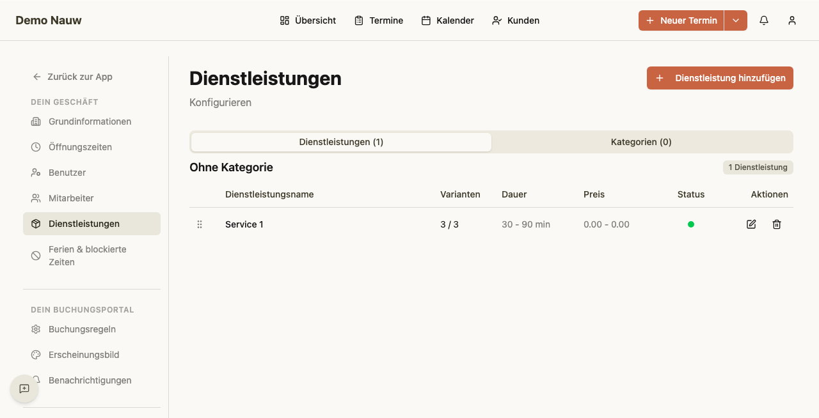Click the Status column header

tap(691, 194)
